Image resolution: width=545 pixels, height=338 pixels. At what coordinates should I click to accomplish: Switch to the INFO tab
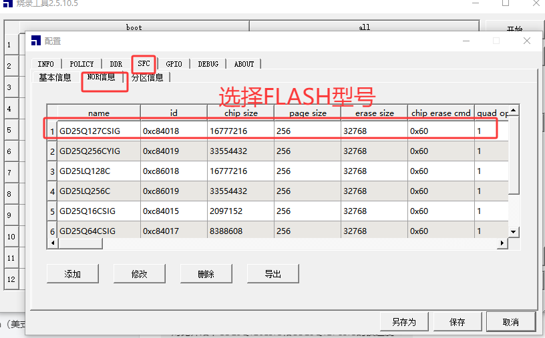point(46,64)
